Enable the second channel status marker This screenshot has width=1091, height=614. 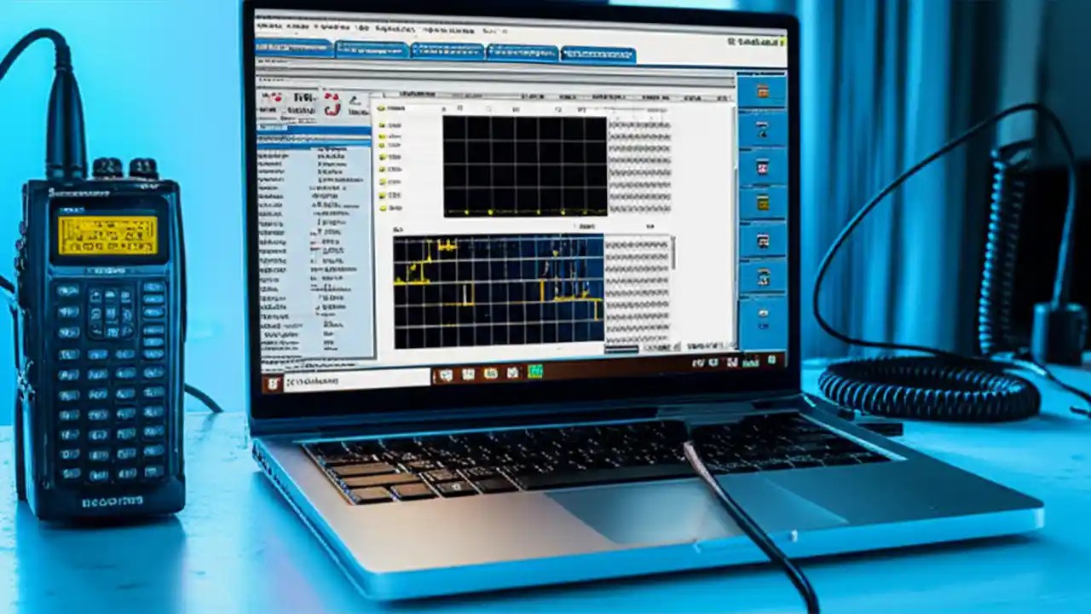(382, 124)
